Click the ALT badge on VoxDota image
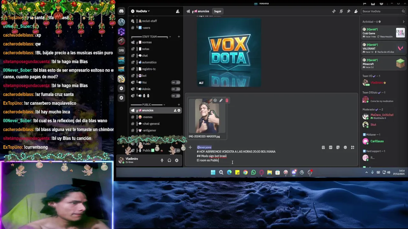This screenshot has width=408, height=229. [x=201, y=83]
